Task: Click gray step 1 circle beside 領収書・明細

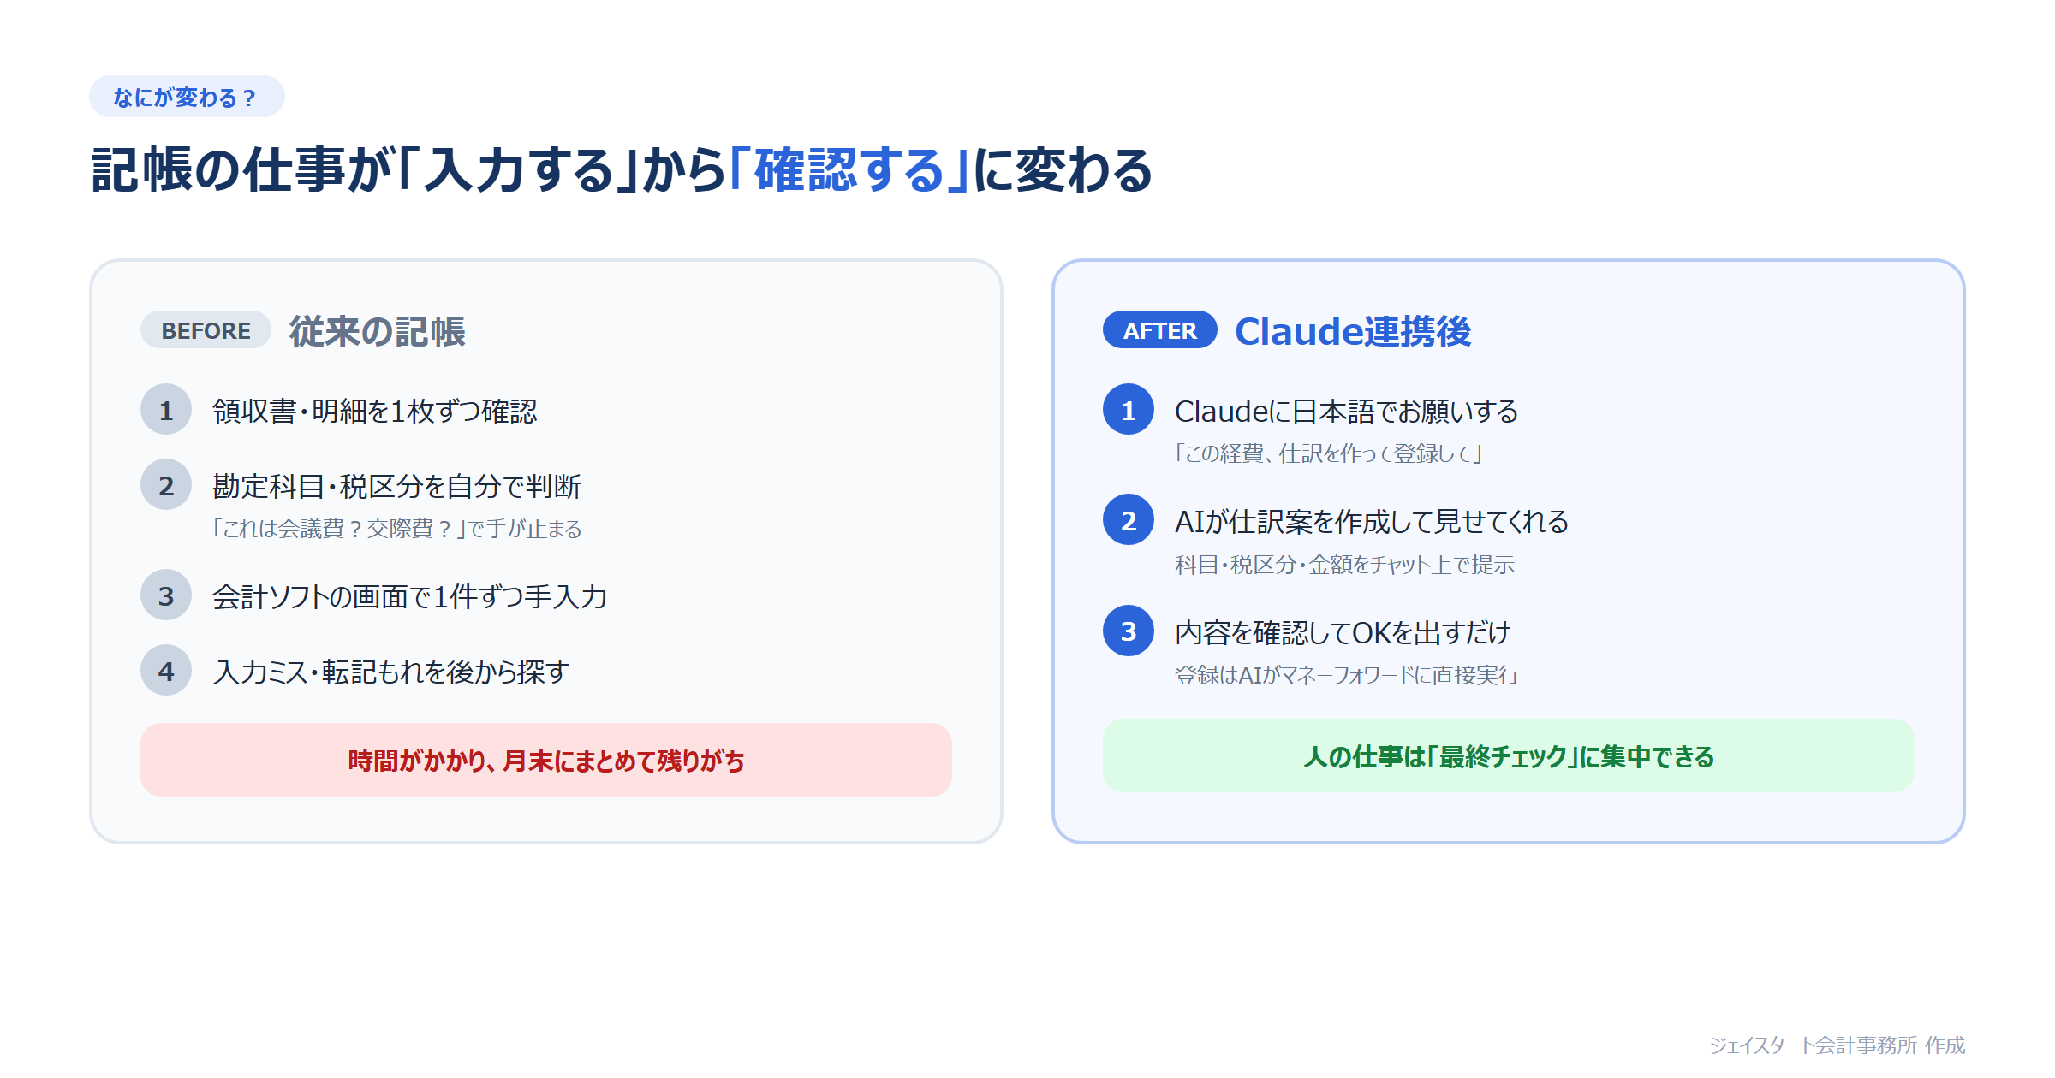Action: 166,410
